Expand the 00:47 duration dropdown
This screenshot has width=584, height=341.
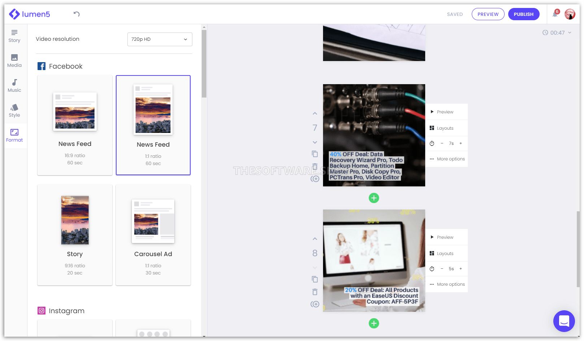(570, 33)
